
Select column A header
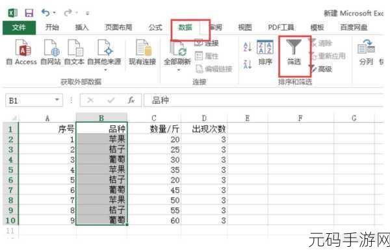click(47, 118)
